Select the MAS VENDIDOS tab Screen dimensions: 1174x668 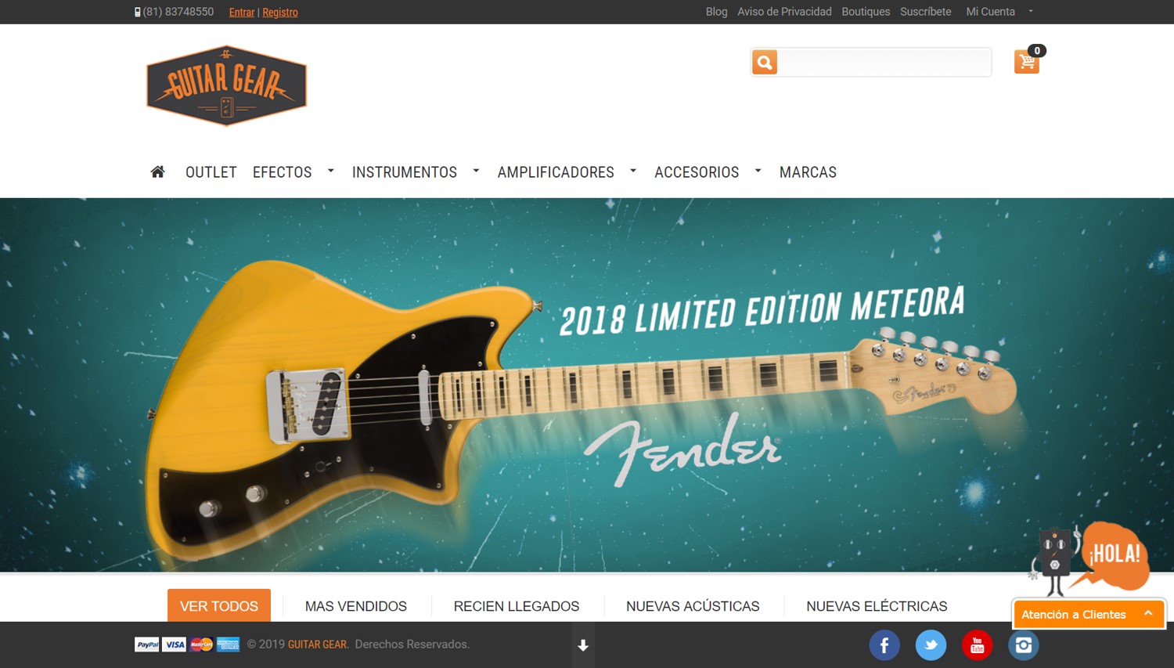pos(356,606)
